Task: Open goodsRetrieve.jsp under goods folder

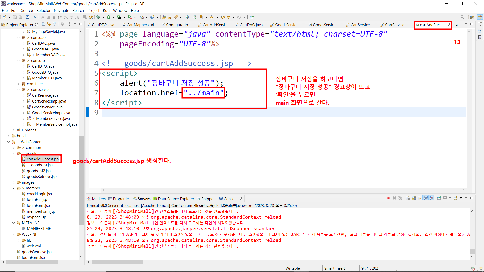Action: pyautogui.click(x=42, y=177)
